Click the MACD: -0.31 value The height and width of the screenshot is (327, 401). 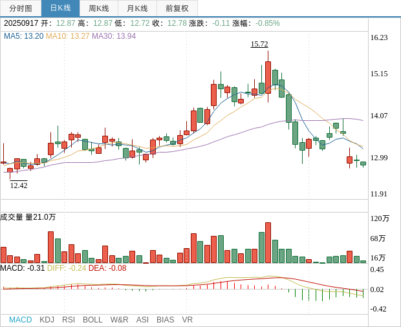pos(23,268)
